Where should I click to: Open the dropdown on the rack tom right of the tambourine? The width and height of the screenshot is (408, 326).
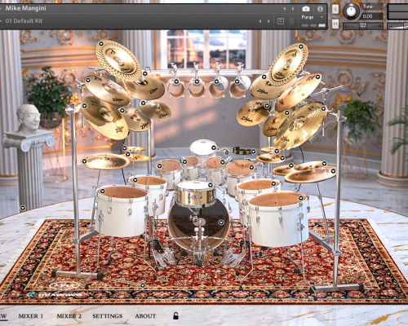(251, 167)
